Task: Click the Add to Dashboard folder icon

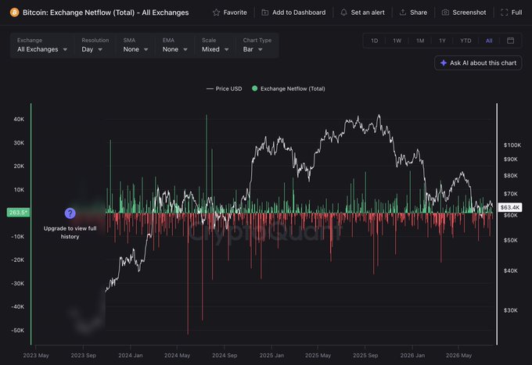Action: [265, 13]
